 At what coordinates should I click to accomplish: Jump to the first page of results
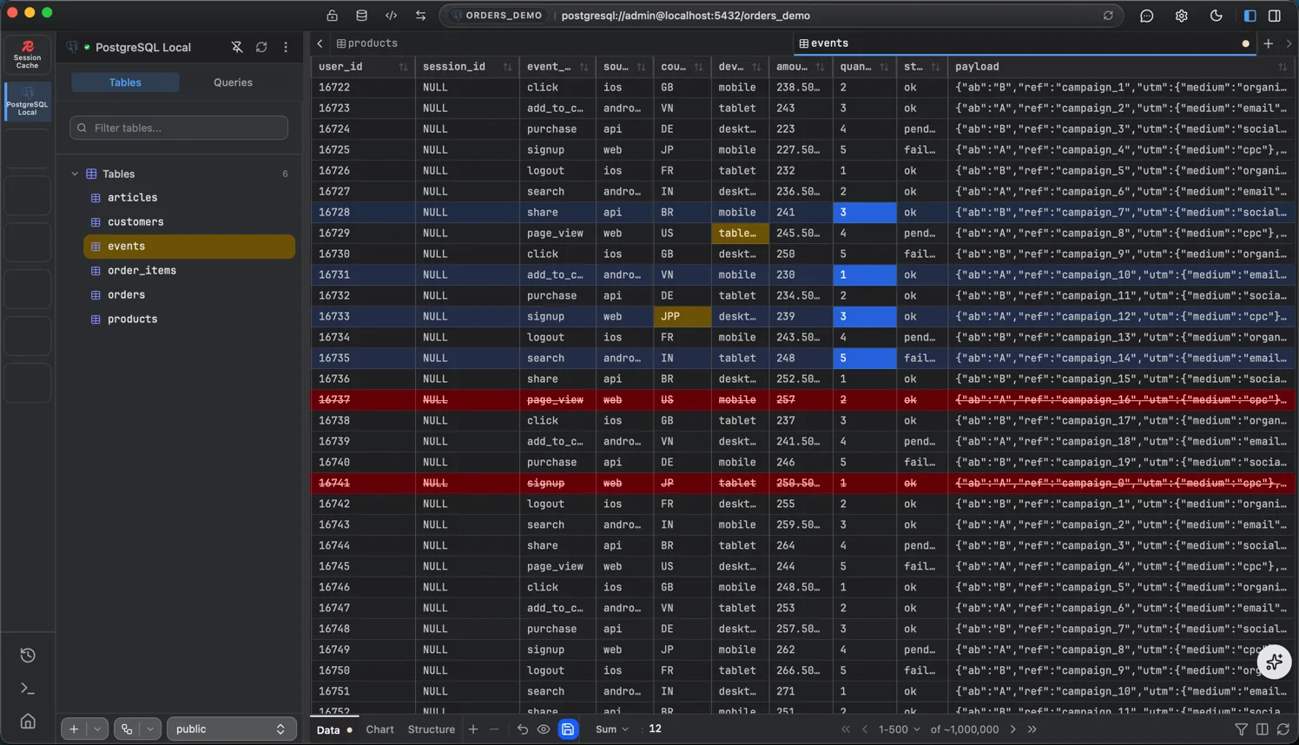point(846,729)
